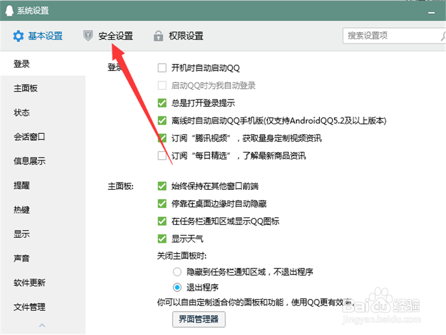Click the 搜索设置项 search box
This screenshot has height=335, width=446.
click(x=390, y=35)
